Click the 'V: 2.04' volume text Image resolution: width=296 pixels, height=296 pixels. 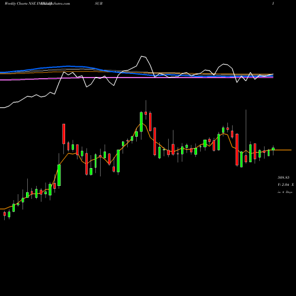point(284,185)
